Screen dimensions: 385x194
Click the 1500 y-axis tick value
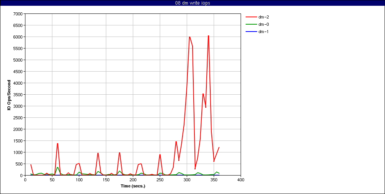[18, 141]
